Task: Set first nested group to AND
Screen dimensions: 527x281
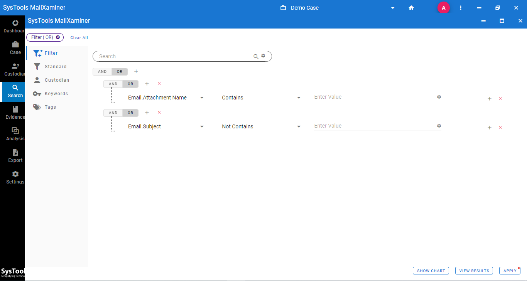Action: tap(113, 84)
